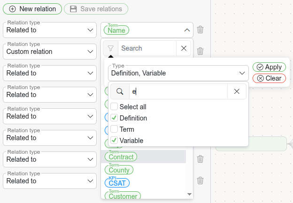
Task: Enable the Term checkbox
Action: pos(114,129)
